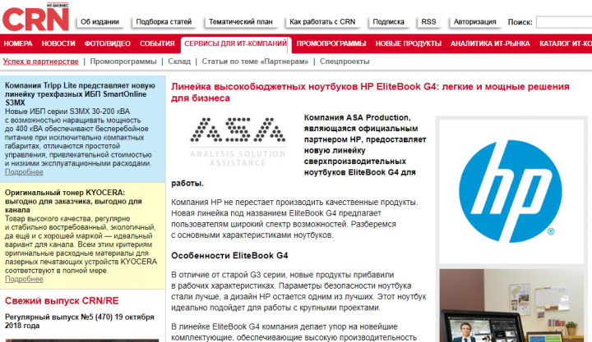Open Tripp Lite SmartOnline S3MX article headline
This screenshot has height=342, width=592.
point(80,94)
